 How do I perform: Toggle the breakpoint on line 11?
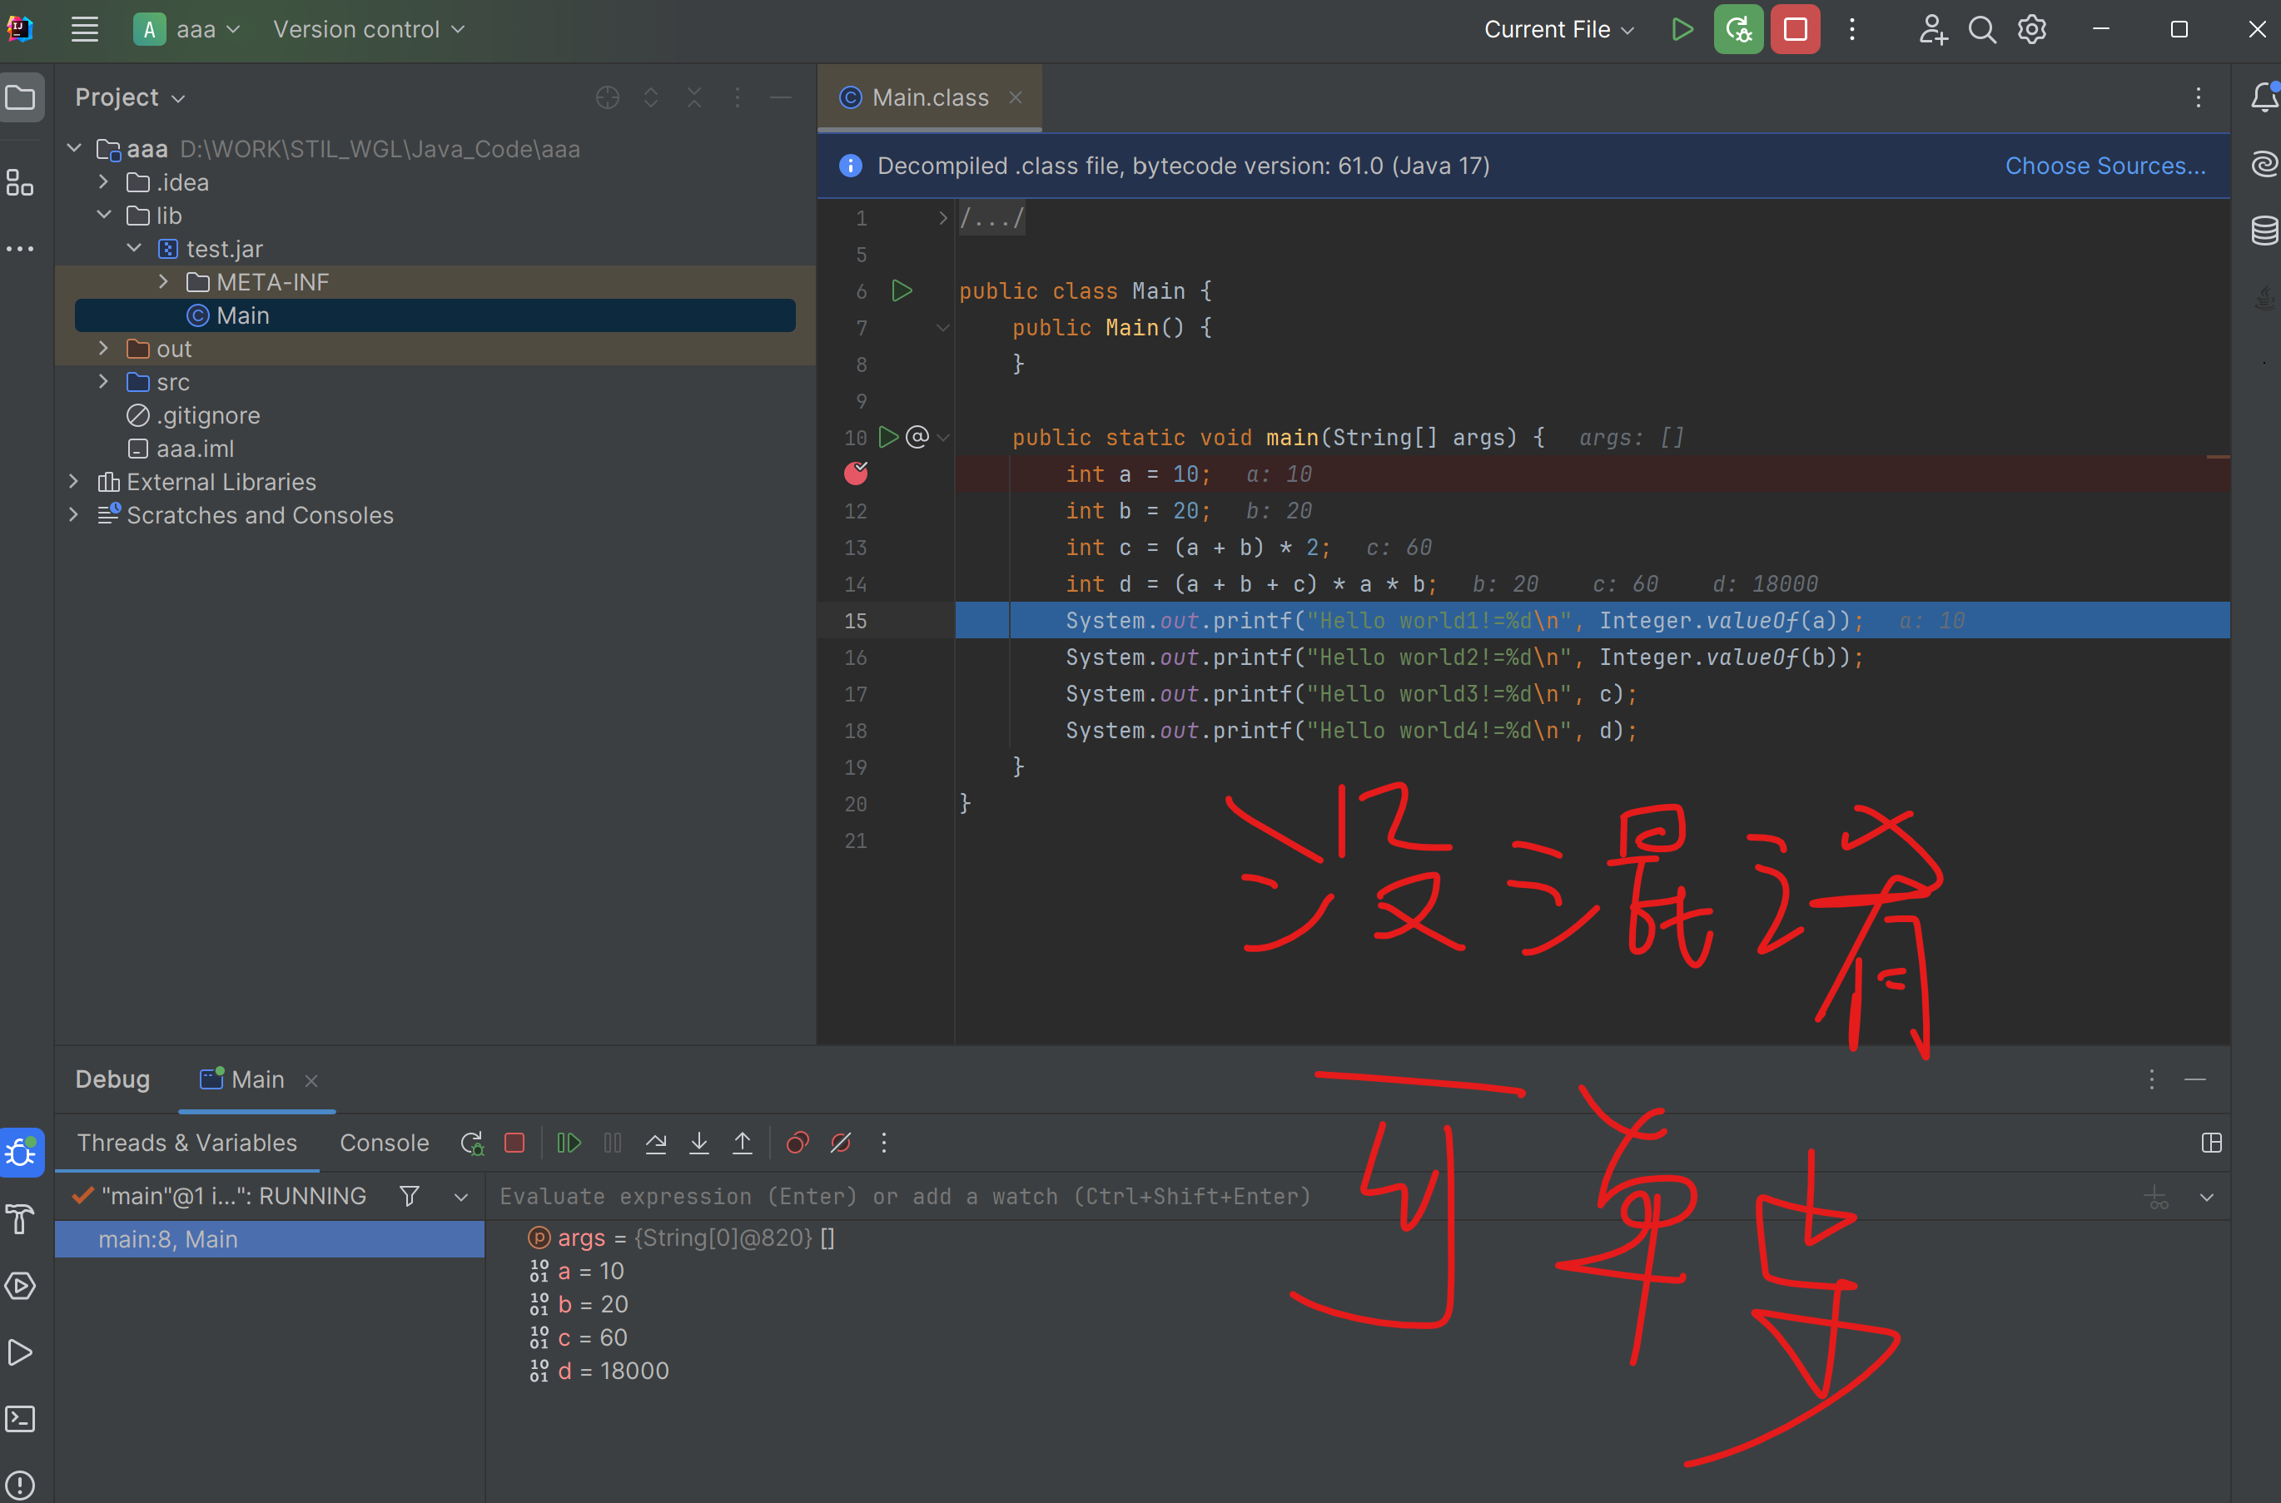click(855, 474)
